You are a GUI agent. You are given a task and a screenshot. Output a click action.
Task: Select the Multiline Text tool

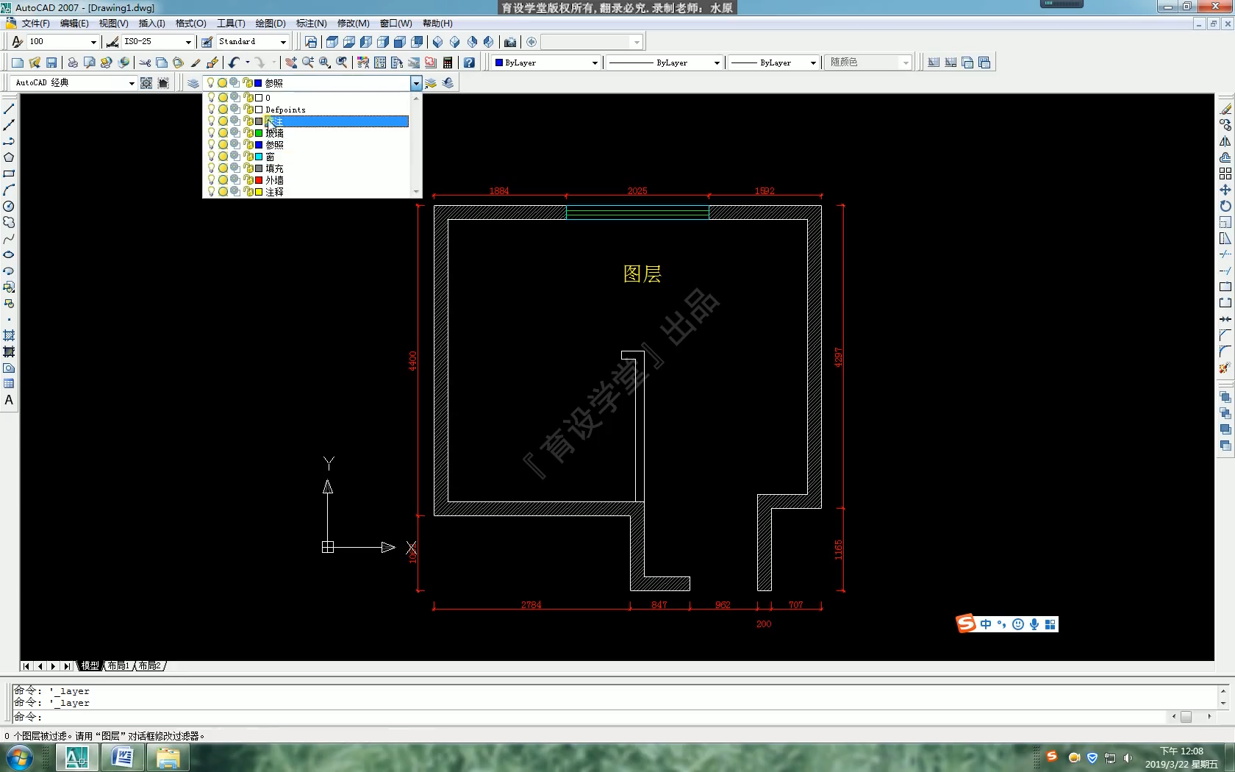(x=9, y=400)
